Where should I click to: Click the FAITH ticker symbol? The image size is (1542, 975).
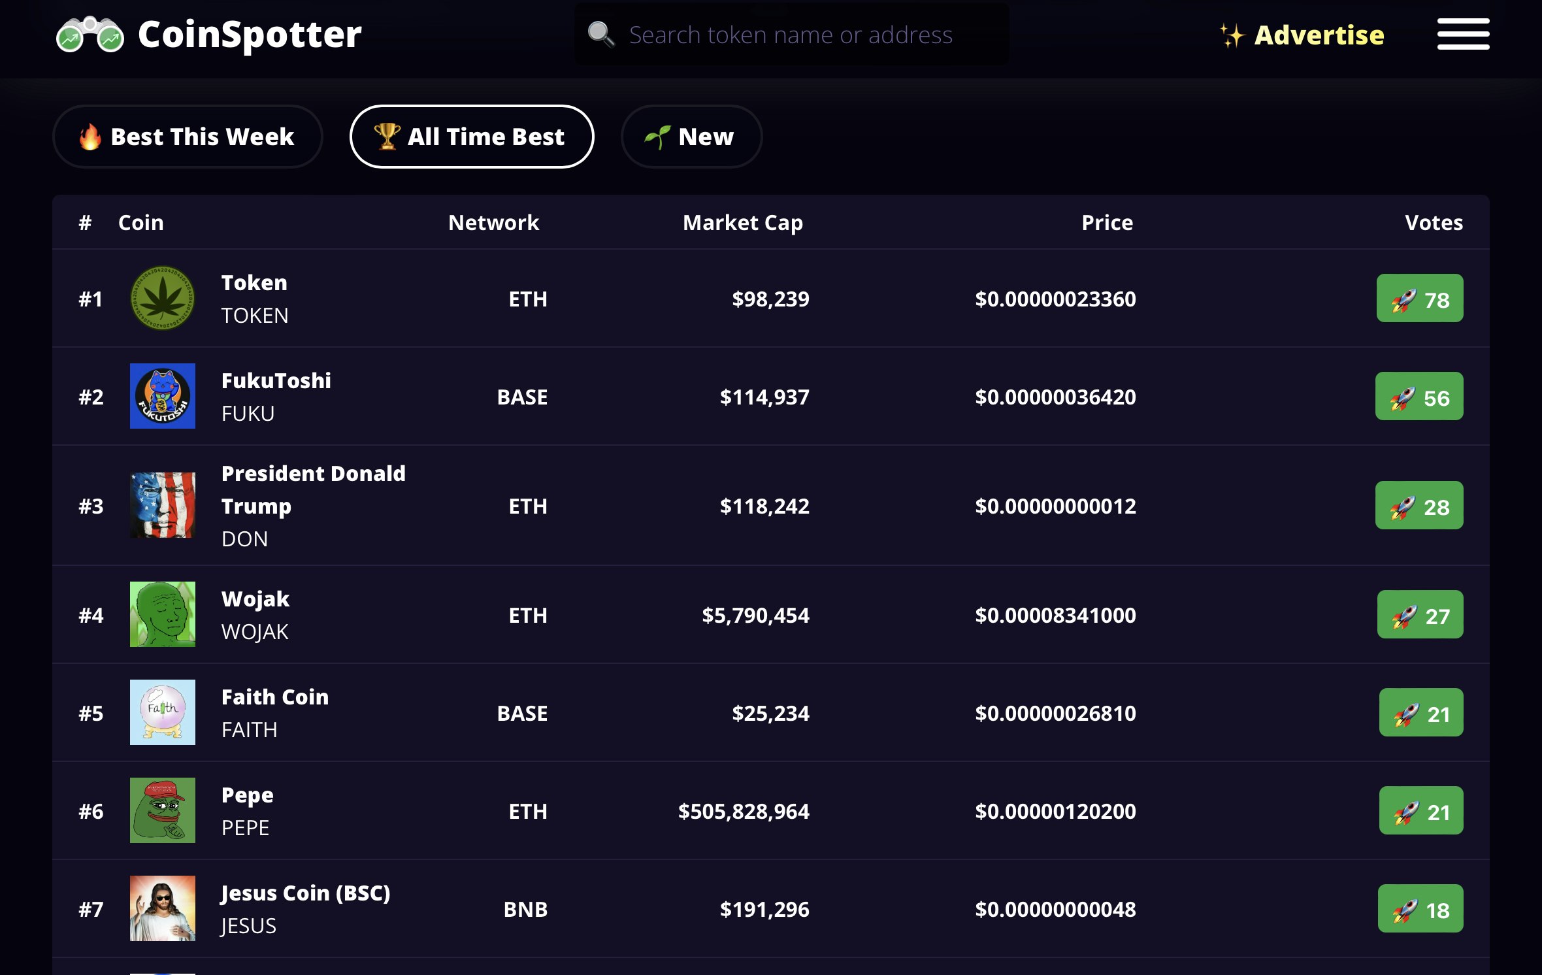pyautogui.click(x=250, y=729)
